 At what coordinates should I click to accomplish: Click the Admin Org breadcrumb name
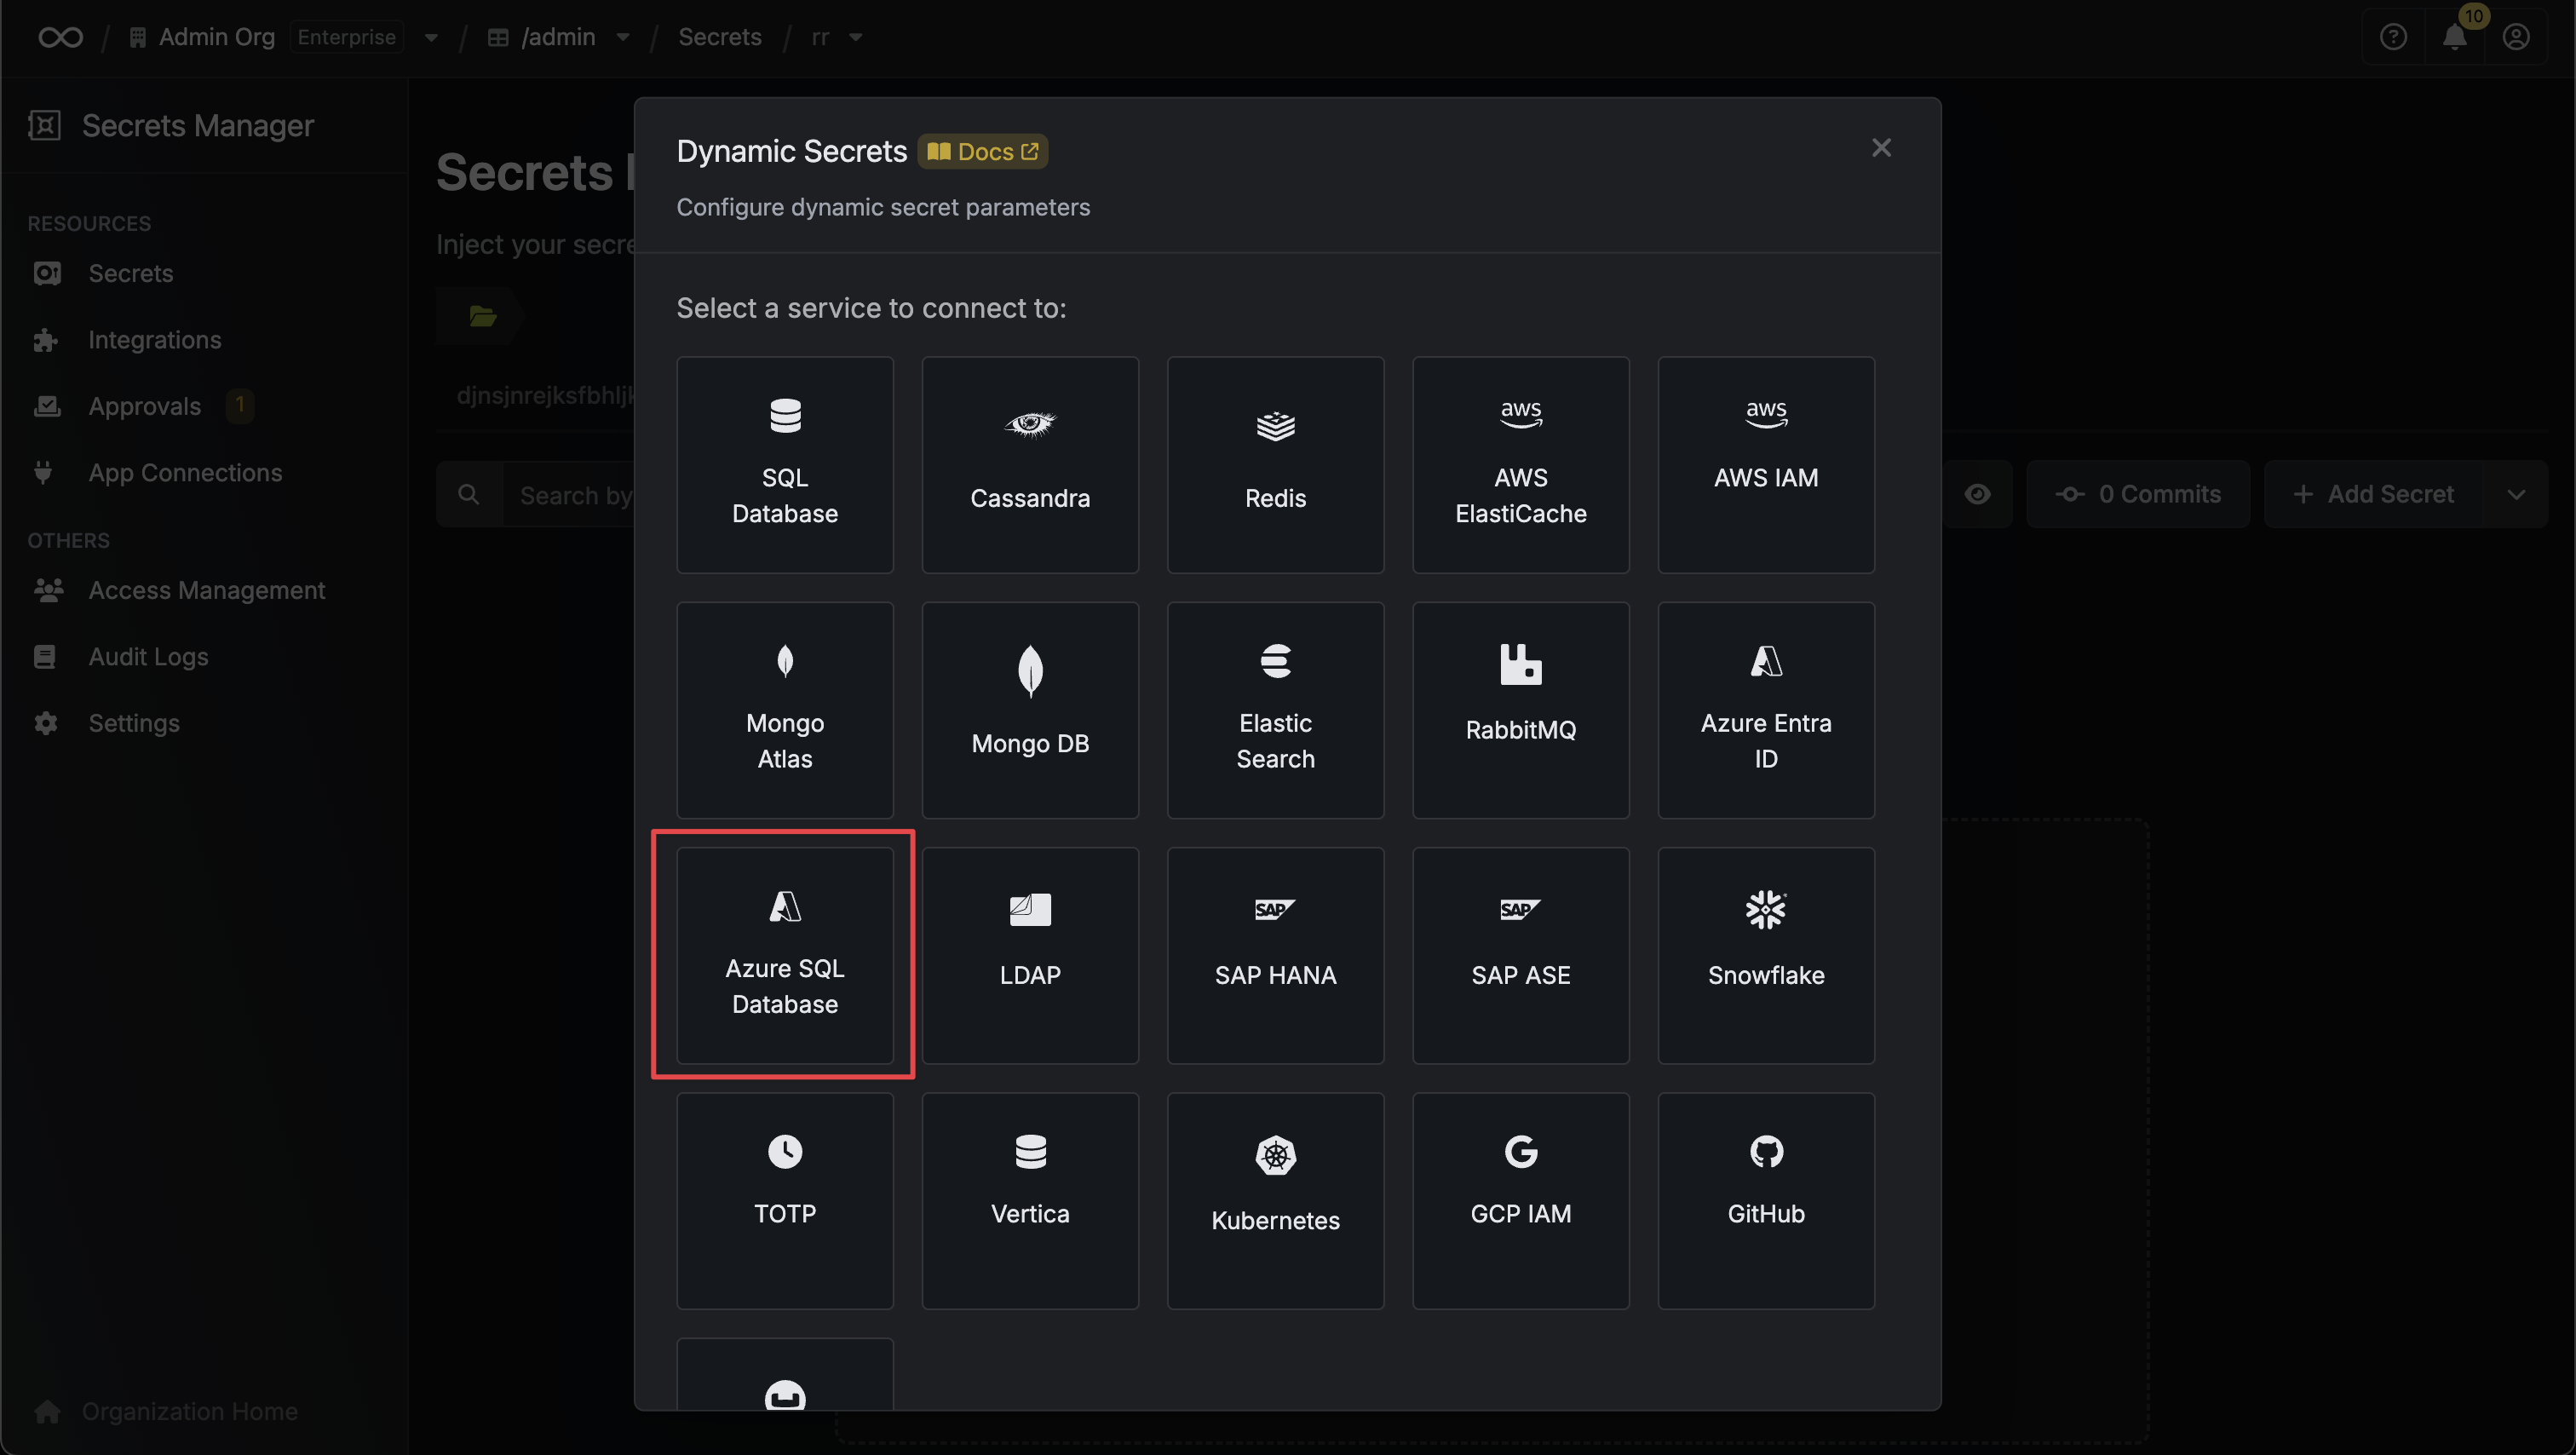coord(216,37)
